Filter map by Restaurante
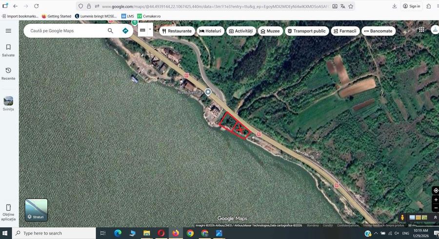 (177, 31)
